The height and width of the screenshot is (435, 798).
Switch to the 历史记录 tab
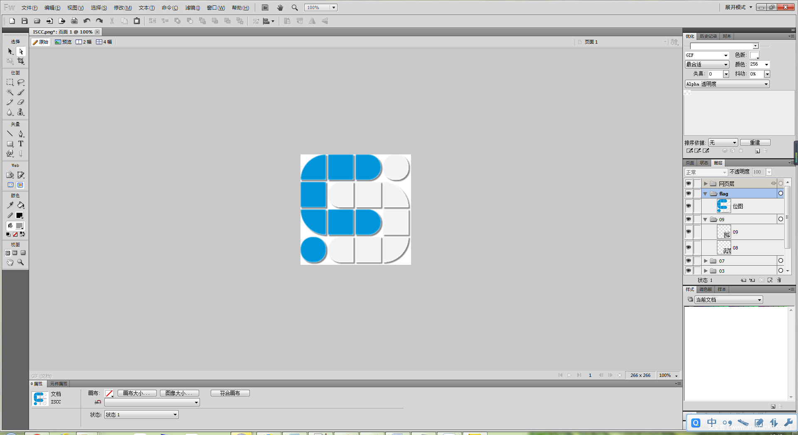pyautogui.click(x=708, y=37)
